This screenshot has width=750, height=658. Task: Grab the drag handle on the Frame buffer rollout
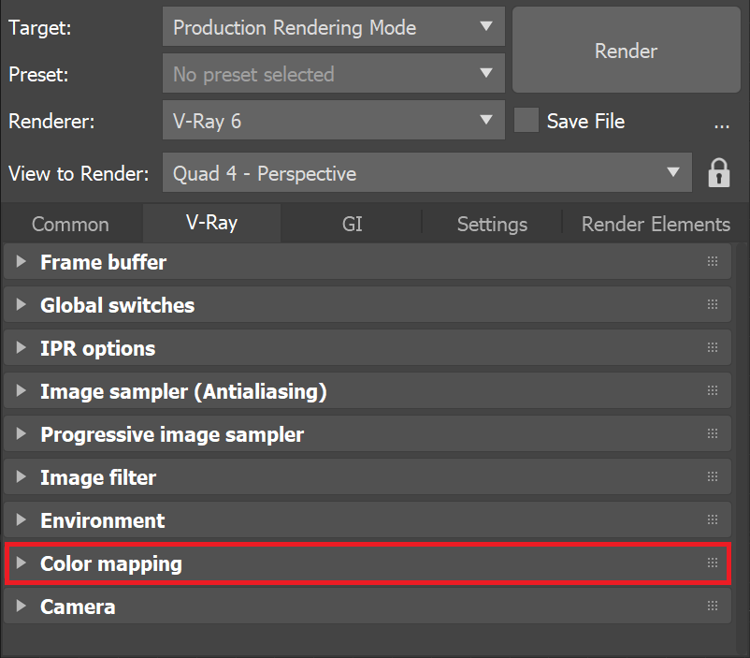click(712, 262)
